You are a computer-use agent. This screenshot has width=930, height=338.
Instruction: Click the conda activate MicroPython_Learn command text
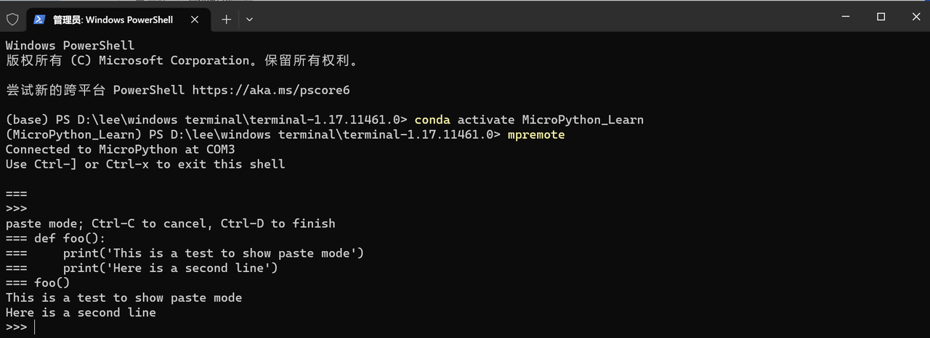529,120
